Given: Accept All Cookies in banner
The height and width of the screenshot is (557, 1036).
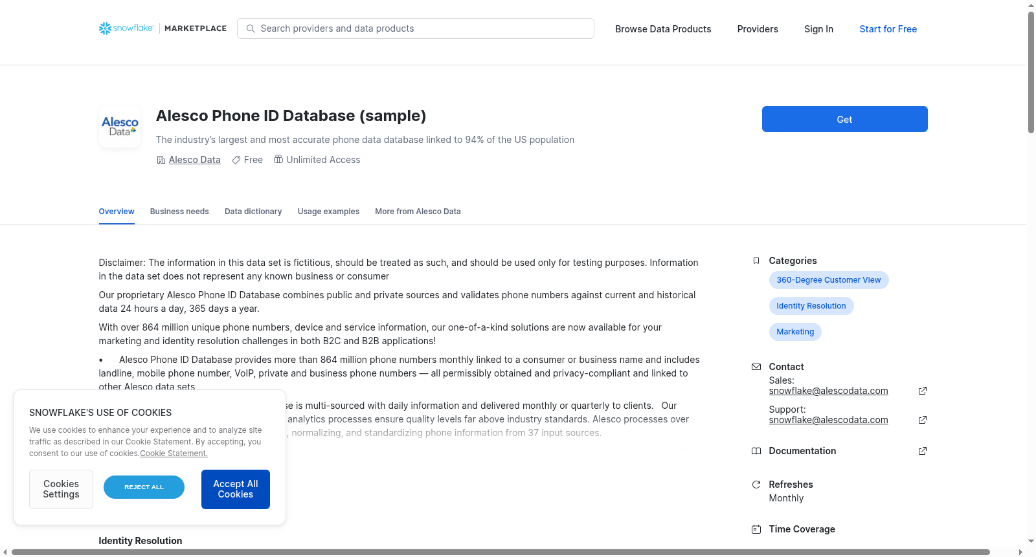Looking at the screenshot, I should point(236,489).
